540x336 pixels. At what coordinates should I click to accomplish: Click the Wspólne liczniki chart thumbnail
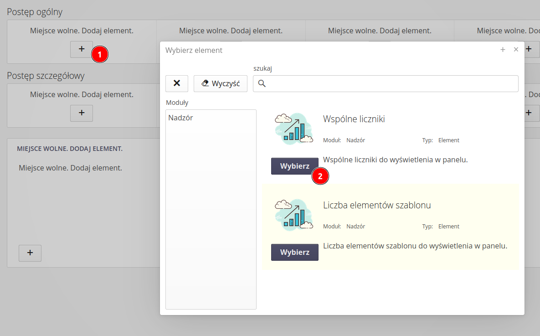click(294, 129)
